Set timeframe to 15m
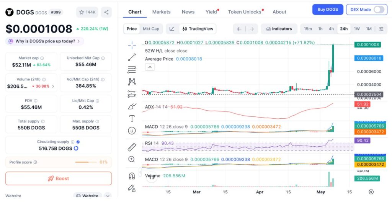 pos(308,29)
